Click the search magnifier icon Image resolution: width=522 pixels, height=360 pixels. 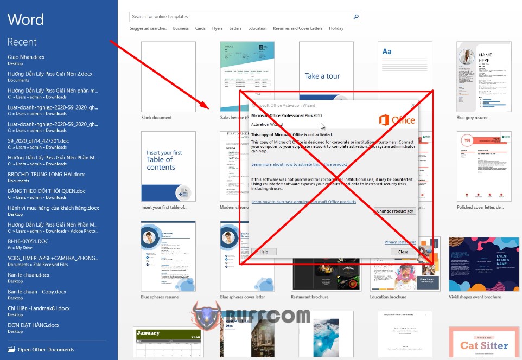tap(356, 17)
